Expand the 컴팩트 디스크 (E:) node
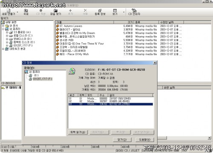This screenshot has height=153, width=213. point(7,42)
